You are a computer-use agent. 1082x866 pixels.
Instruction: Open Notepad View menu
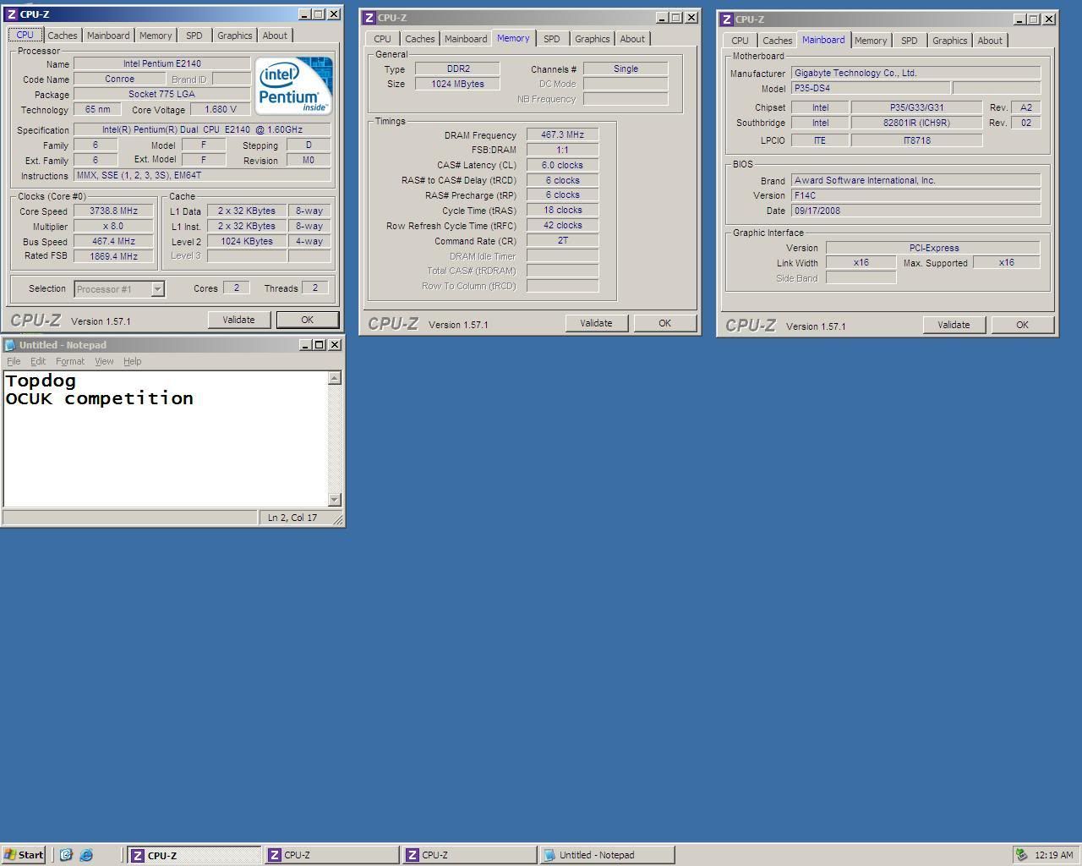tap(104, 361)
